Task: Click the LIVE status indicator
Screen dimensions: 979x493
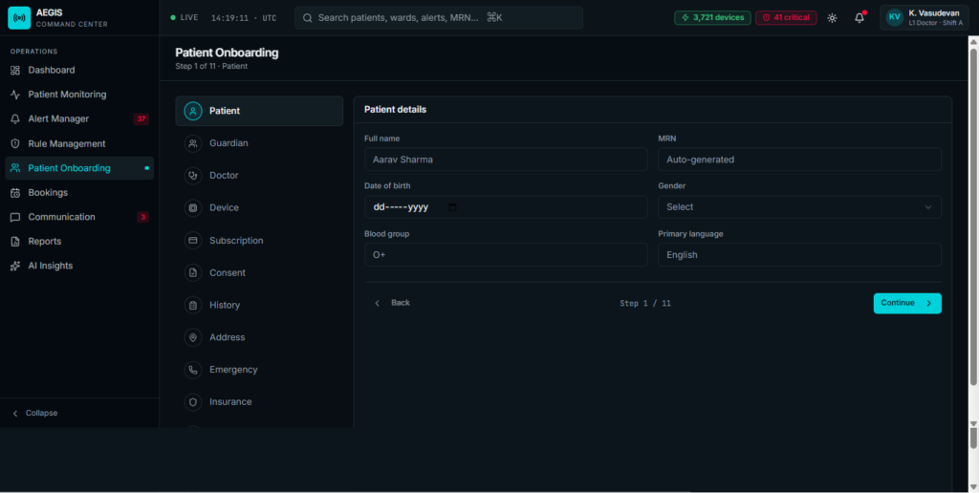Action: click(x=185, y=17)
